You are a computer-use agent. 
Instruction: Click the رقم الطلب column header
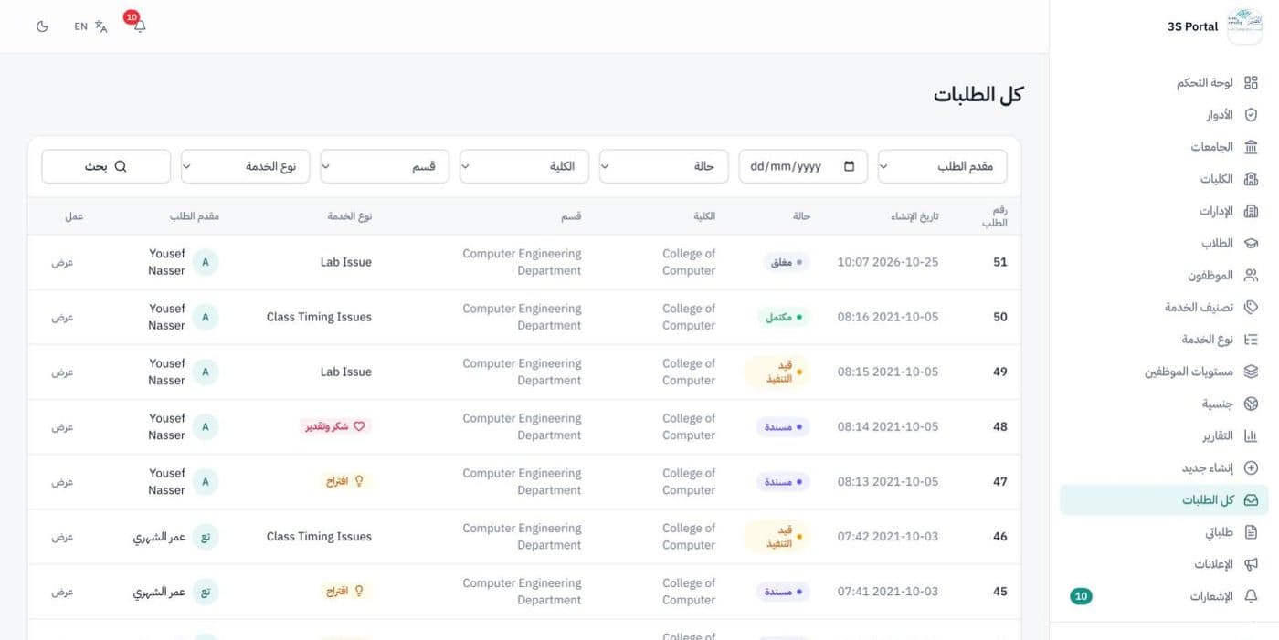pos(995,216)
